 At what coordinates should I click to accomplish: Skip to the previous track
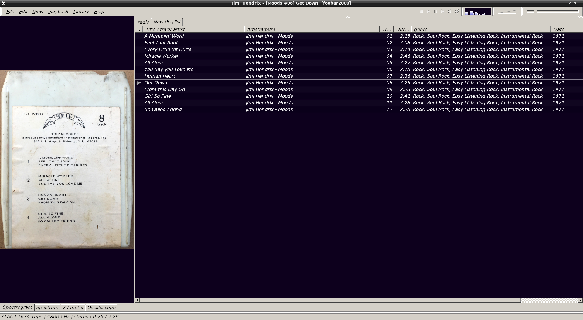coord(442,12)
